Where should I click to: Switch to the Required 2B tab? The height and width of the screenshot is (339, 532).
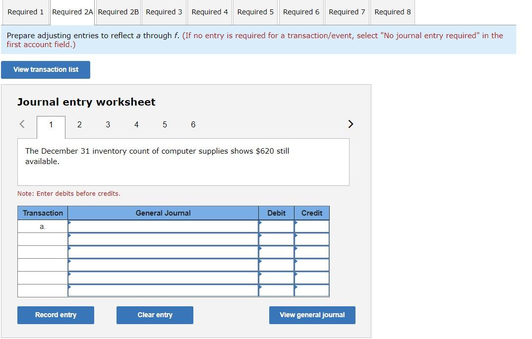coord(118,12)
